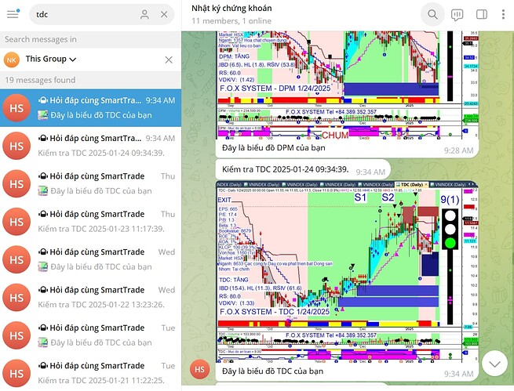The height and width of the screenshot is (391, 514).
Task: Click the 19 messages found label
Action: click(40, 80)
